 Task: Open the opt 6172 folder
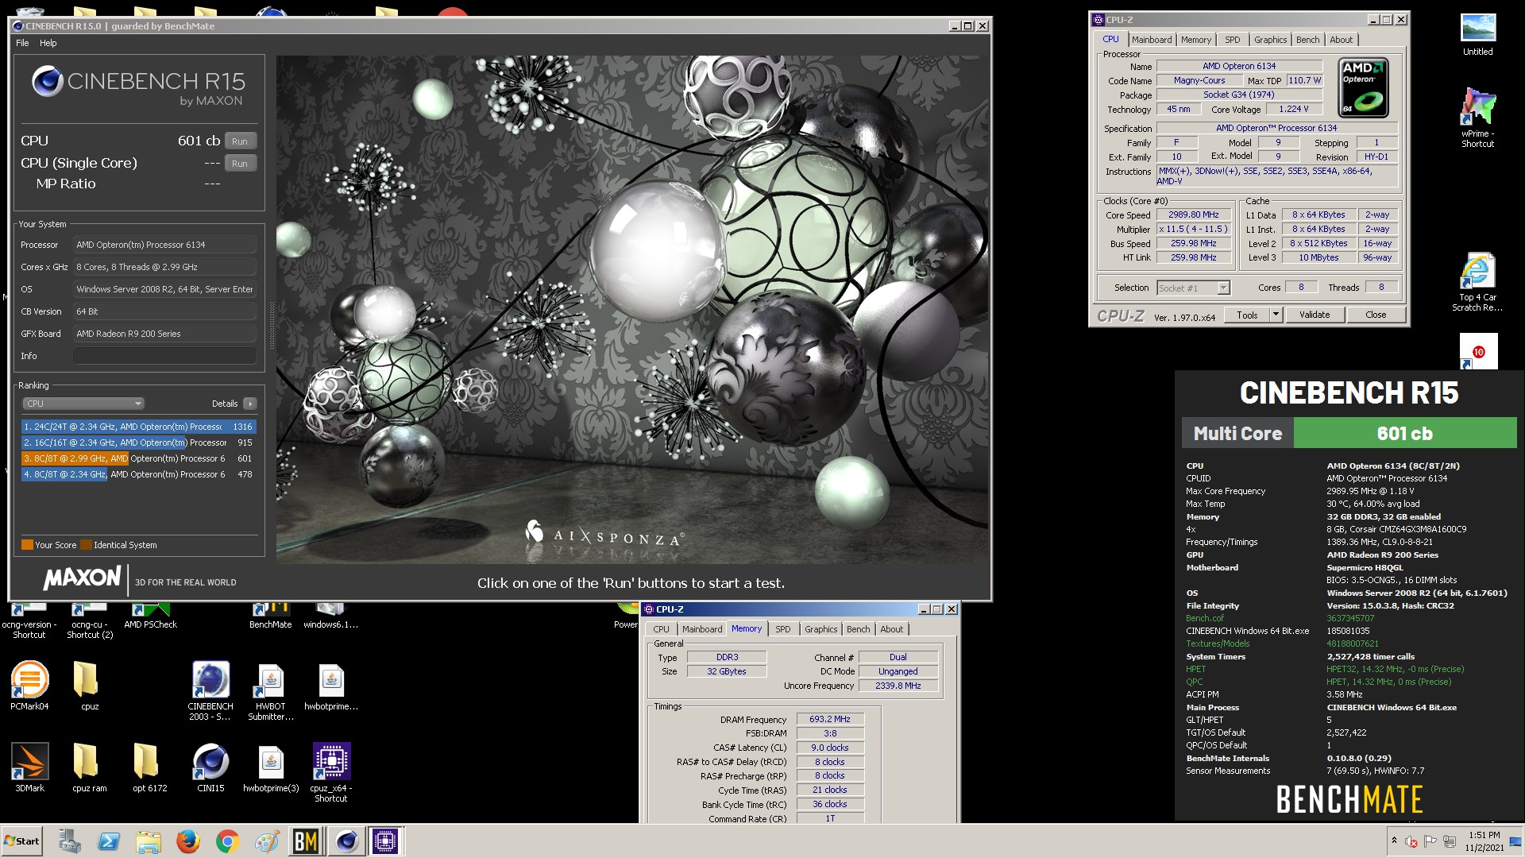[x=149, y=767]
